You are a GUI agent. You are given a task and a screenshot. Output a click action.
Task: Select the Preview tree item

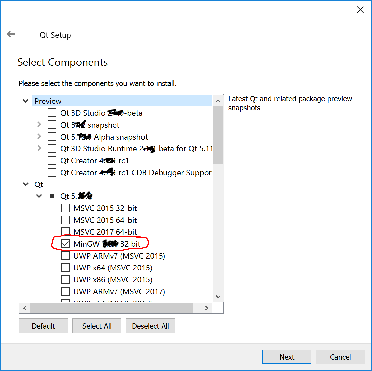click(48, 101)
